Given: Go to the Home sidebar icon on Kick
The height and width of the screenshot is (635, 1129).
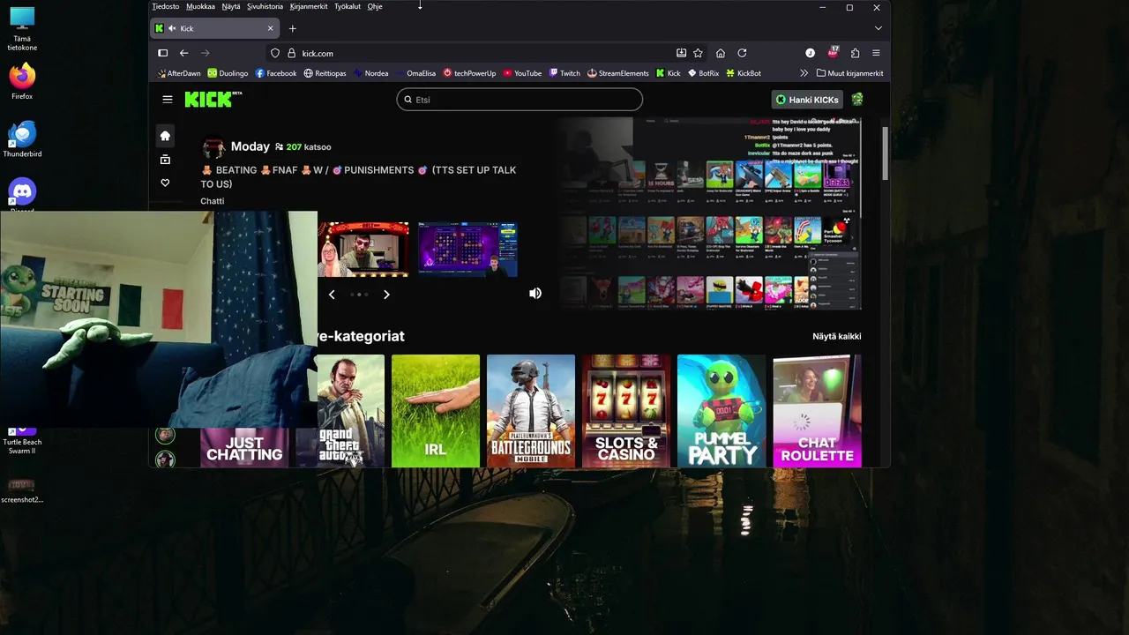Looking at the screenshot, I should 165,136.
